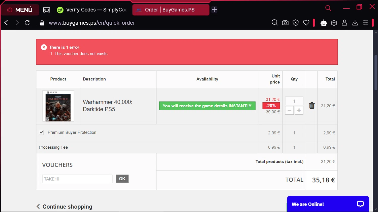Click the TOTAL 35,18 € amount

coord(323,180)
